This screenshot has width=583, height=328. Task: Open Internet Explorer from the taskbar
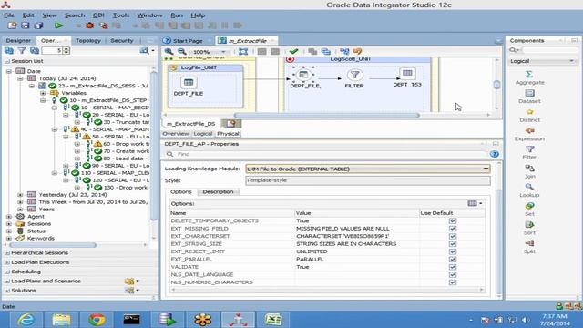click(x=26, y=319)
